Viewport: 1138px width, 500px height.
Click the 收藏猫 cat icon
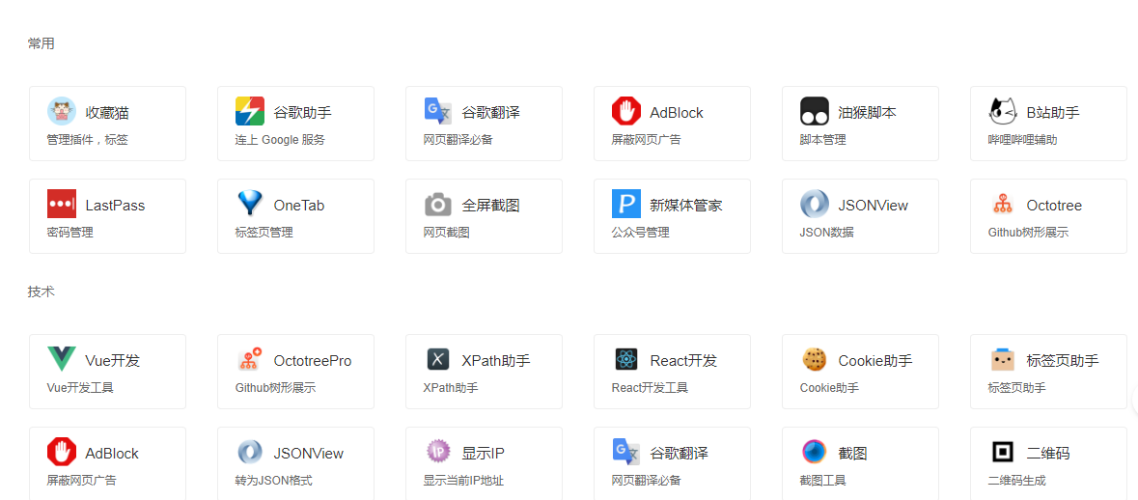point(62,111)
